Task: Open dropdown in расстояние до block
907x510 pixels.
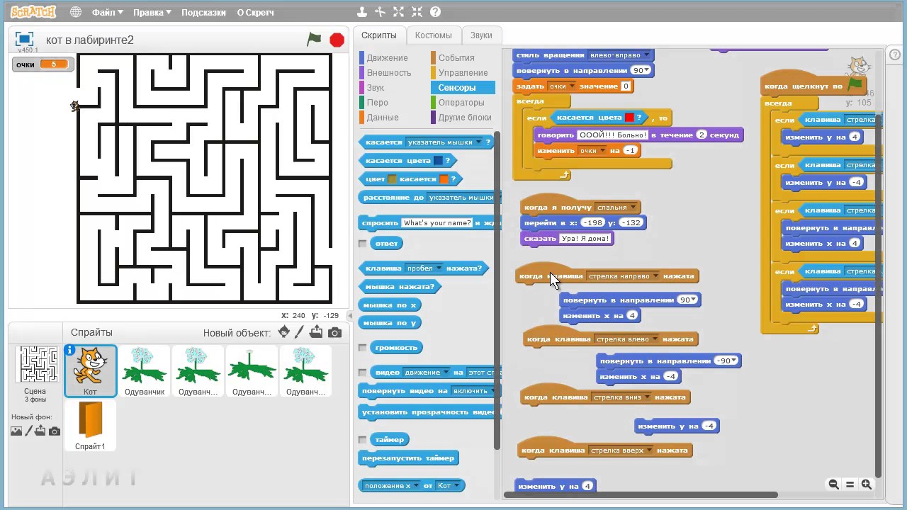Action: (462, 198)
